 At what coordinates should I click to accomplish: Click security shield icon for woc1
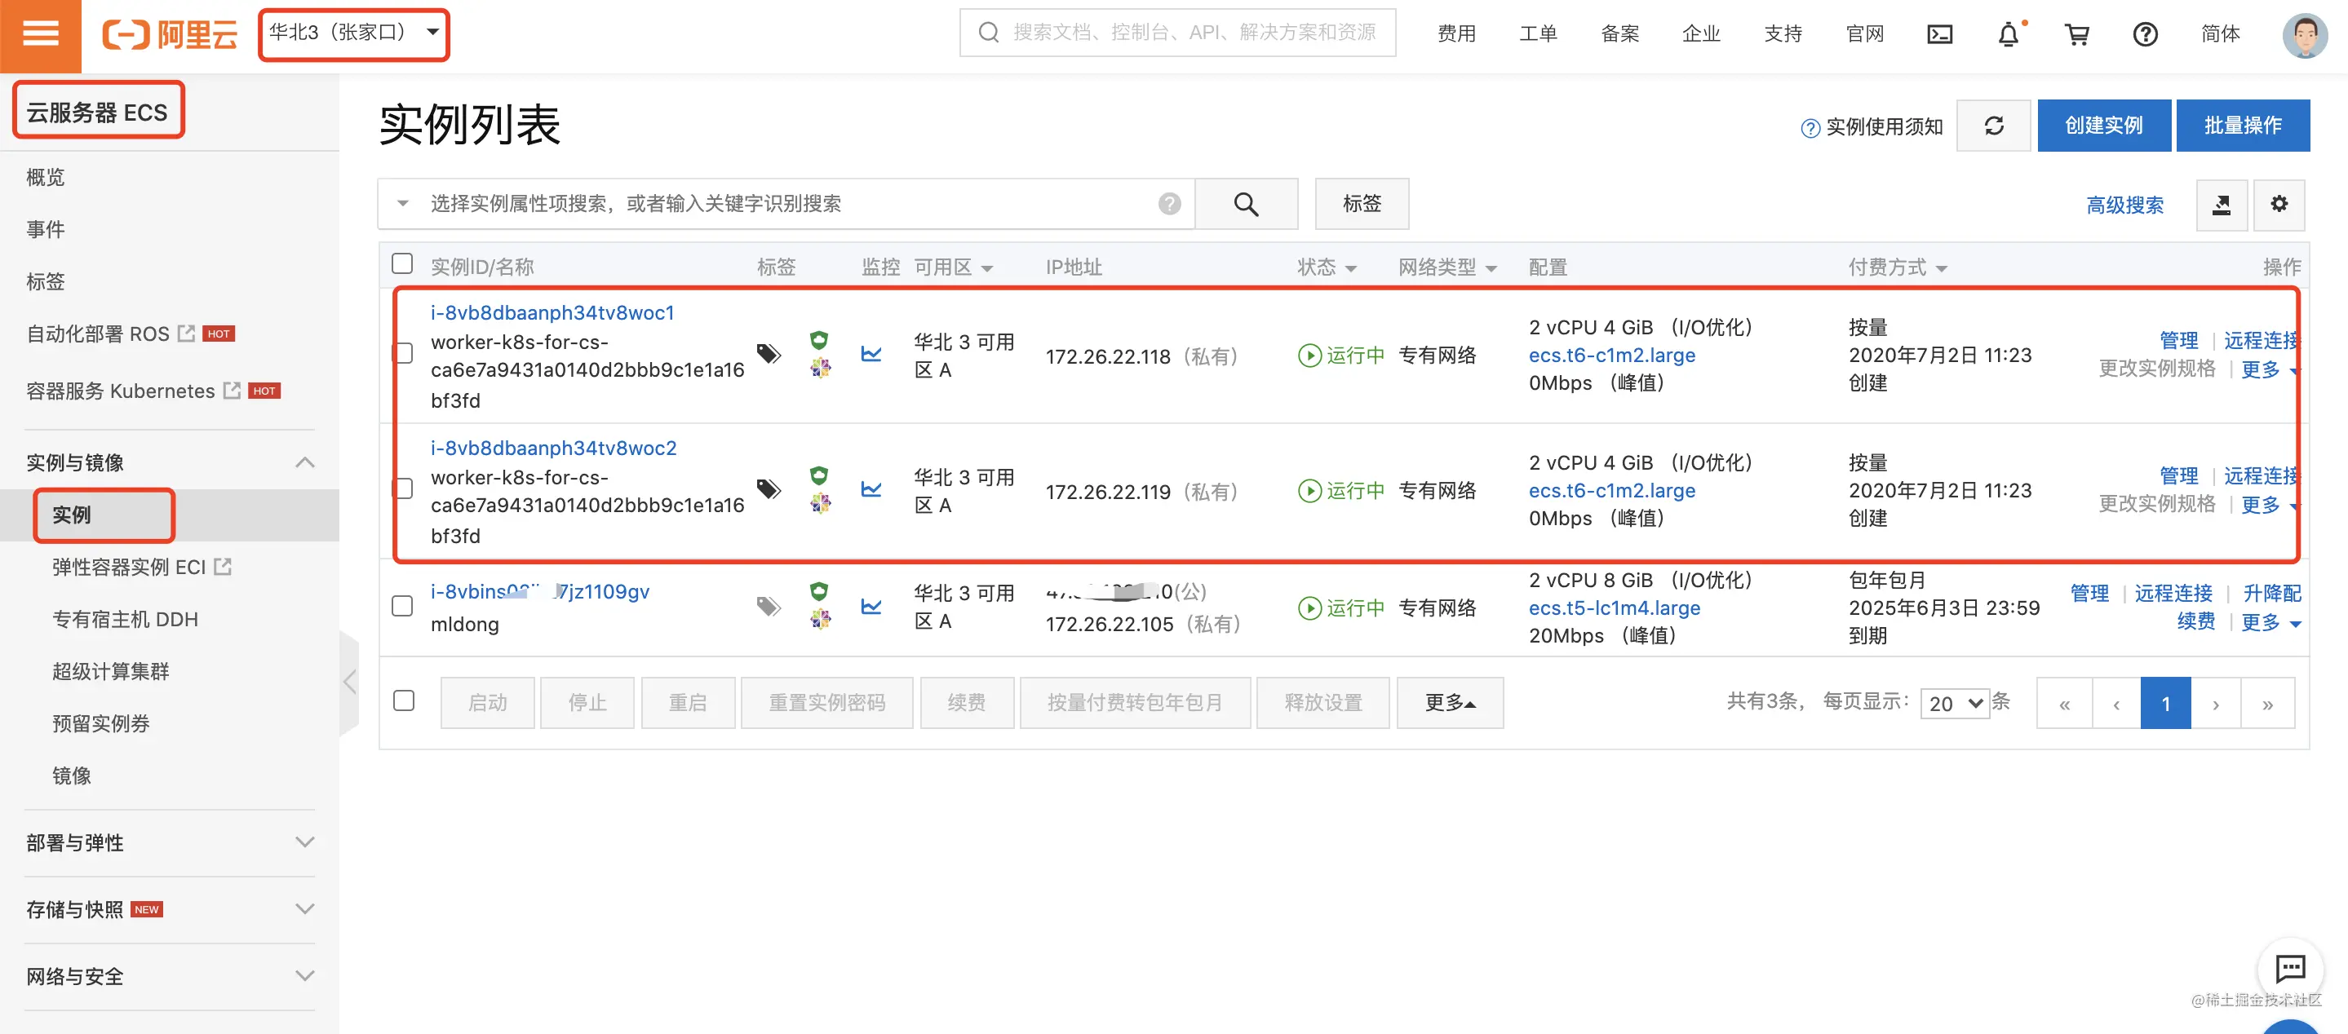819,340
